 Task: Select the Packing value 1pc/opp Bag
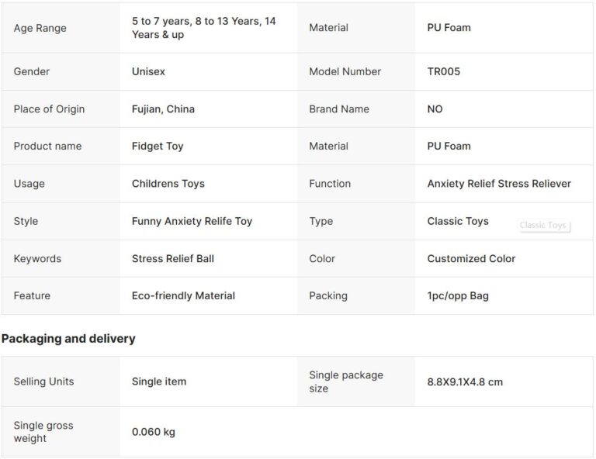[458, 295]
